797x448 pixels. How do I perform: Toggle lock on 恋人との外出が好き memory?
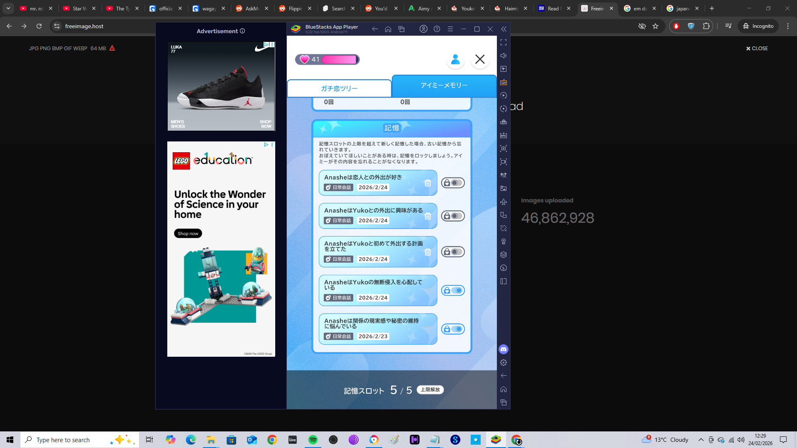(x=452, y=183)
